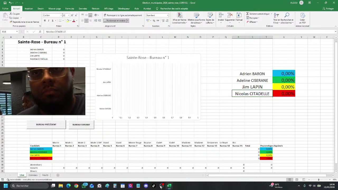Click the Rechercher et sélectionner magnifier icon

287,15
